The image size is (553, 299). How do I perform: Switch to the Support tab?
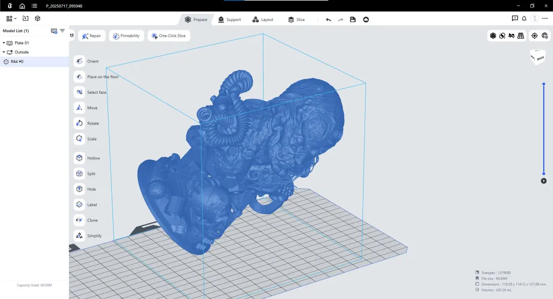pos(229,19)
